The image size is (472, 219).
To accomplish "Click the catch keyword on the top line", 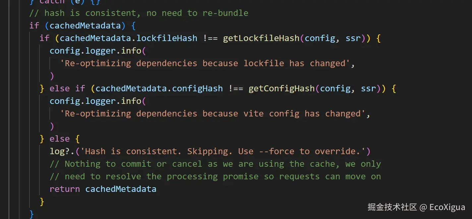I will coord(52,2).
